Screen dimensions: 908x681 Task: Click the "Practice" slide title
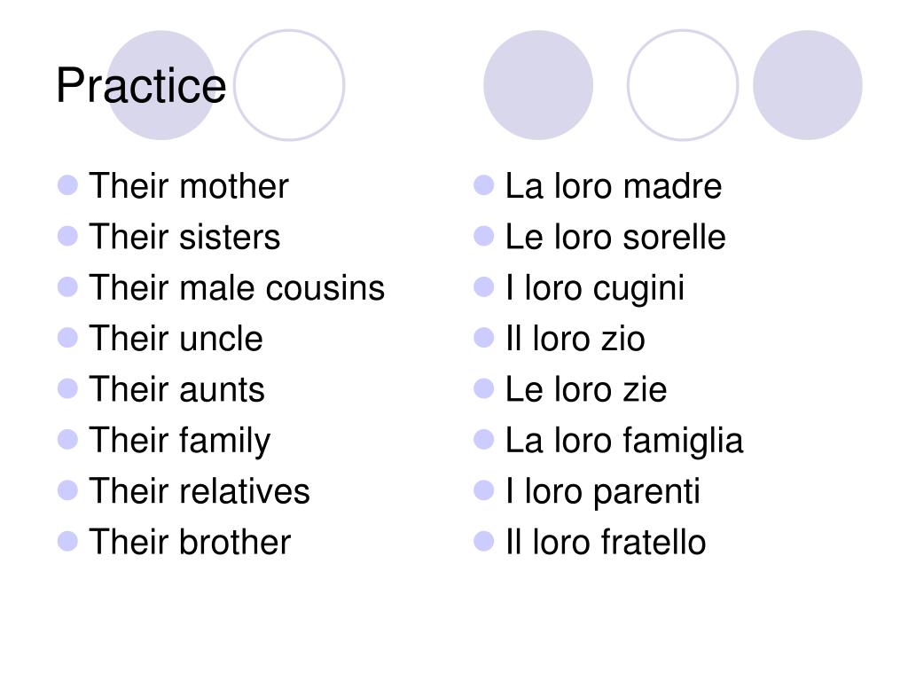(141, 87)
